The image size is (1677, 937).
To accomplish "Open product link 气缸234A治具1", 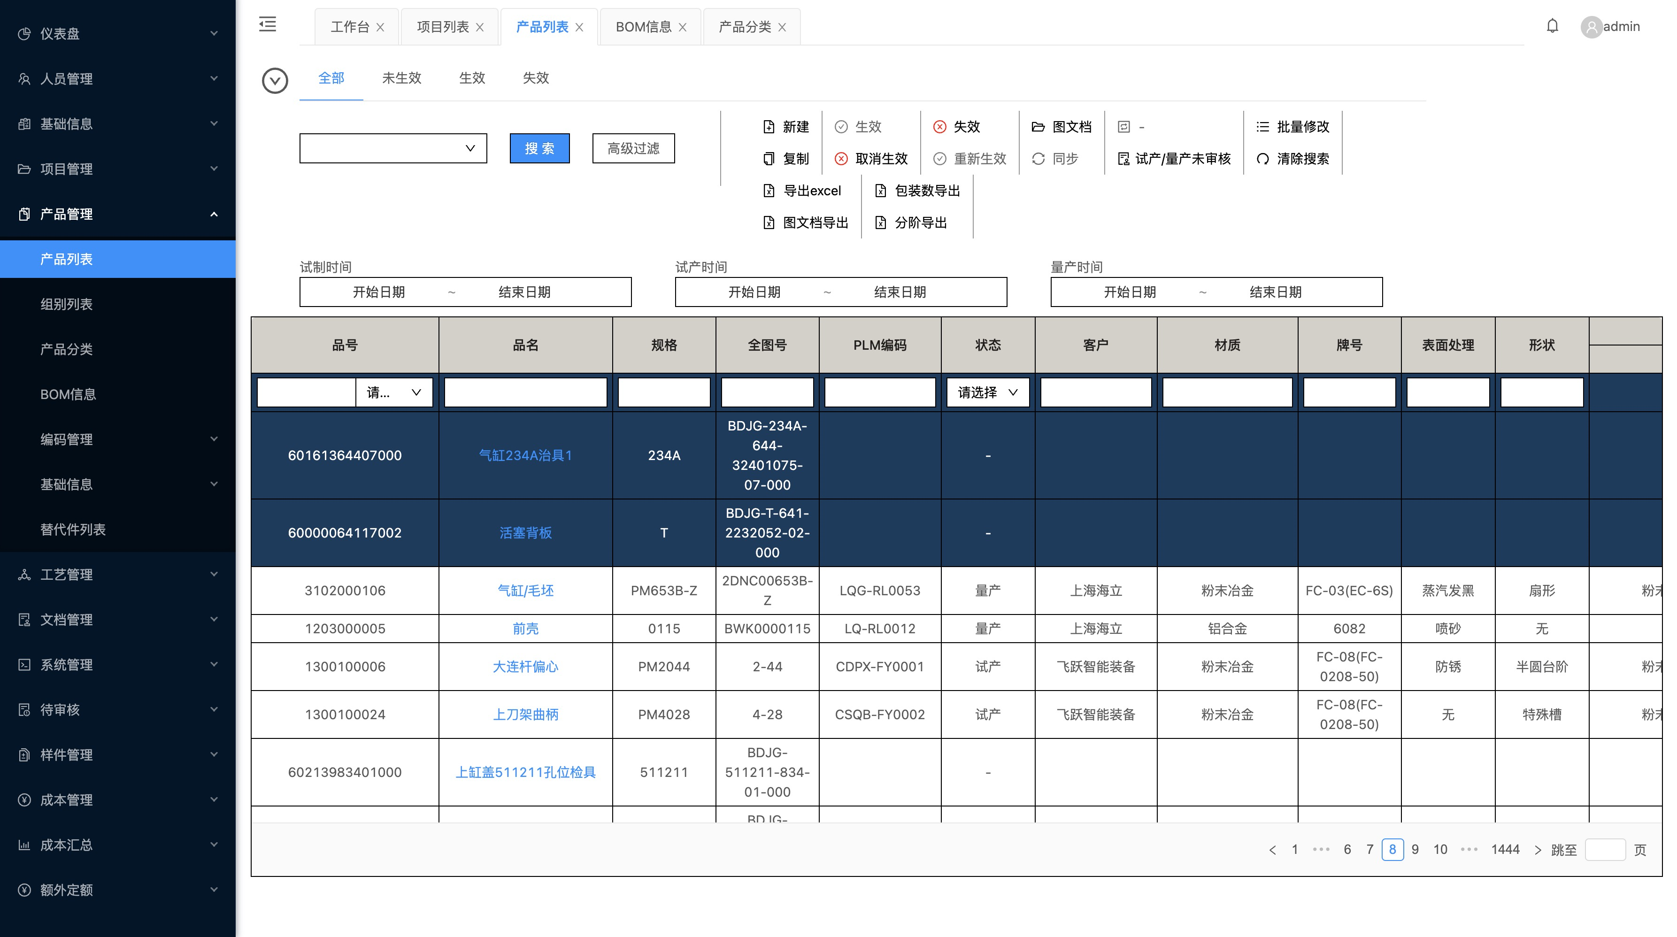I will pyautogui.click(x=525, y=455).
